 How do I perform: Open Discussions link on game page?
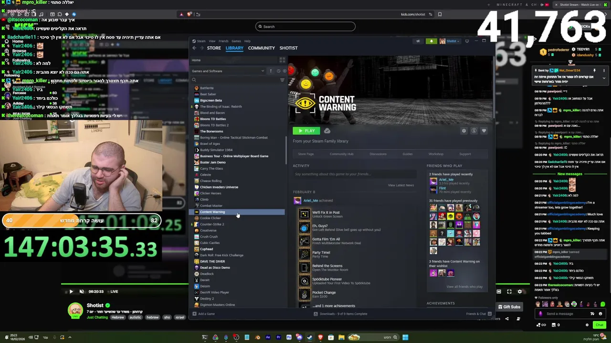(x=378, y=154)
